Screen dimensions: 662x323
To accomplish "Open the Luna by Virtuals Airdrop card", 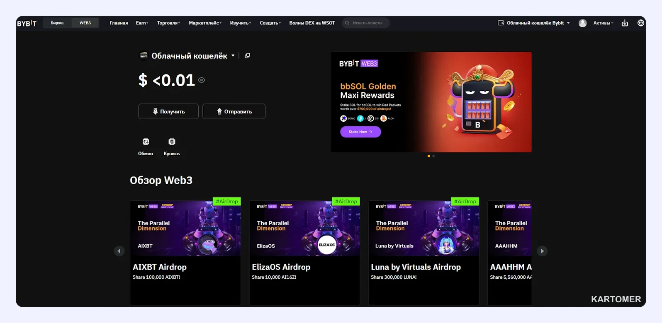I will pos(423,253).
